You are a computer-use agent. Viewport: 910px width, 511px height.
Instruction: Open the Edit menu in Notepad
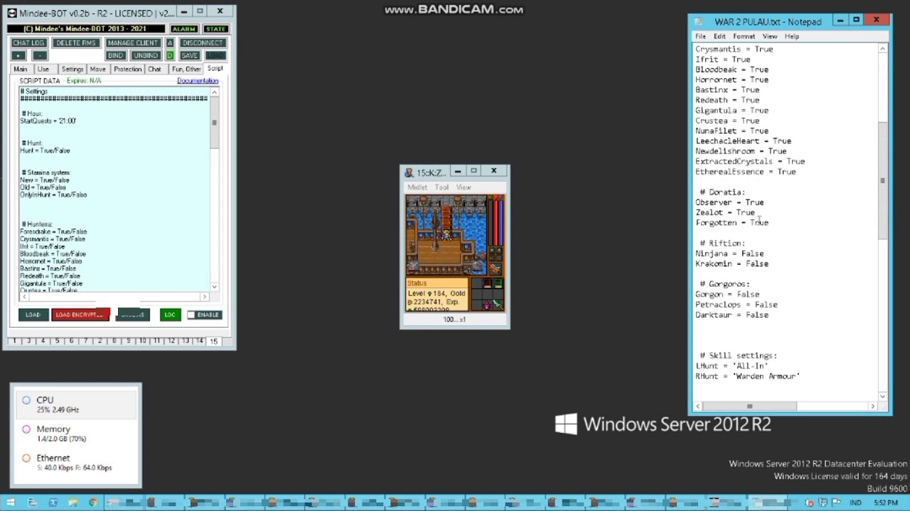[x=719, y=36]
